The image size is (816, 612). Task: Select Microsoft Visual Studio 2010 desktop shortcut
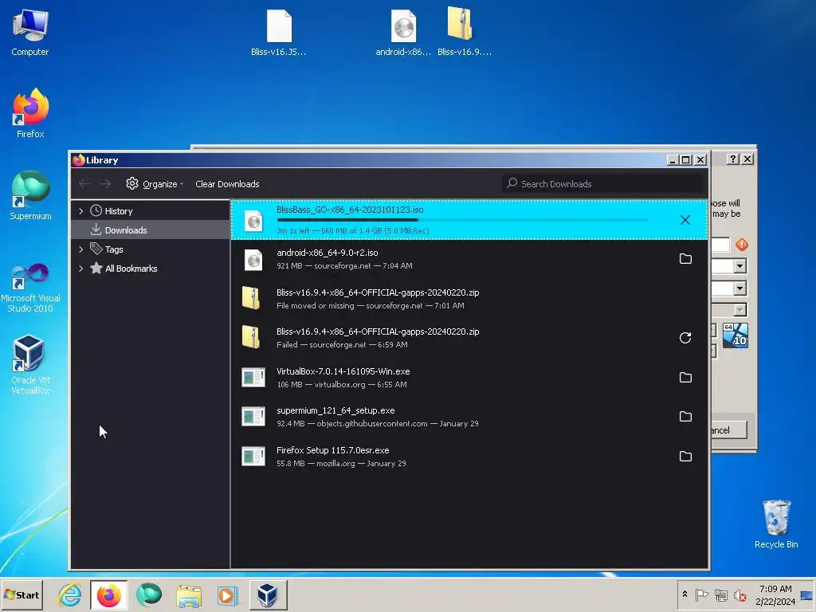(x=30, y=288)
